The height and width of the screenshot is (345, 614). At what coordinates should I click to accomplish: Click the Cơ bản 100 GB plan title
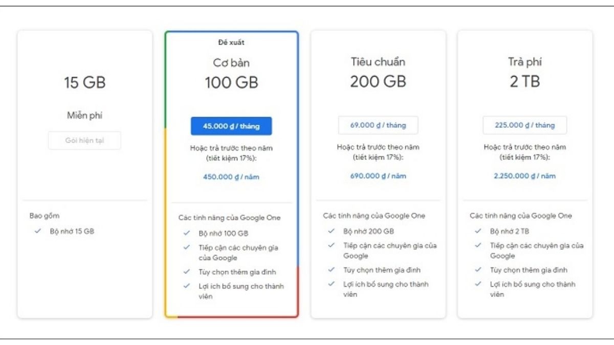231,73
